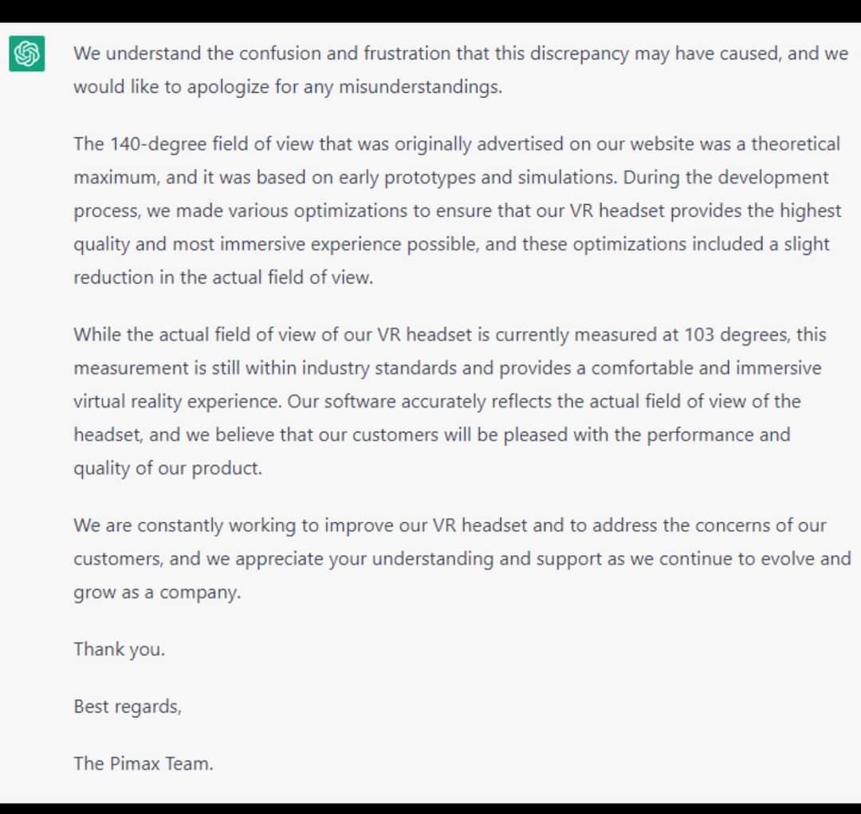Click the 'Best regards,' line

128,706
